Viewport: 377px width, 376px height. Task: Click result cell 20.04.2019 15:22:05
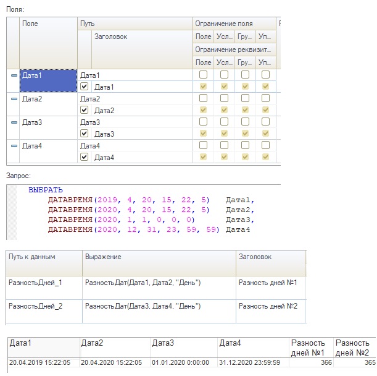[x=43, y=362]
